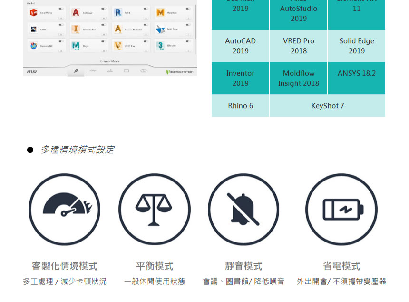Click the battery power saving mode icon
The image size is (409, 302).
pos(341,210)
